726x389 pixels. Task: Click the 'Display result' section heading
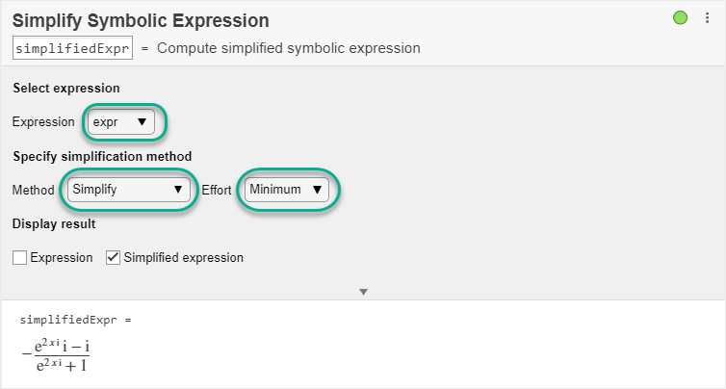click(x=54, y=224)
